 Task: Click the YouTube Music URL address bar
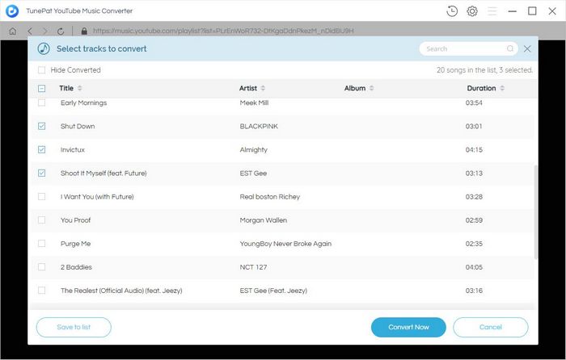pyautogui.click(x=223, y=31)
